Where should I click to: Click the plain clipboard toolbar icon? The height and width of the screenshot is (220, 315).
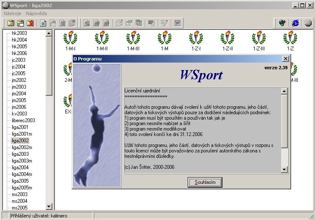point(11,23)
